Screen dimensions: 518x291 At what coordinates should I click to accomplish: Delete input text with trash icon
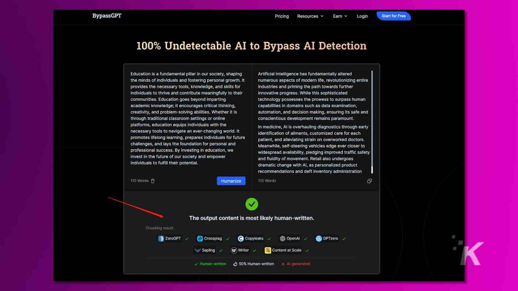153,181
